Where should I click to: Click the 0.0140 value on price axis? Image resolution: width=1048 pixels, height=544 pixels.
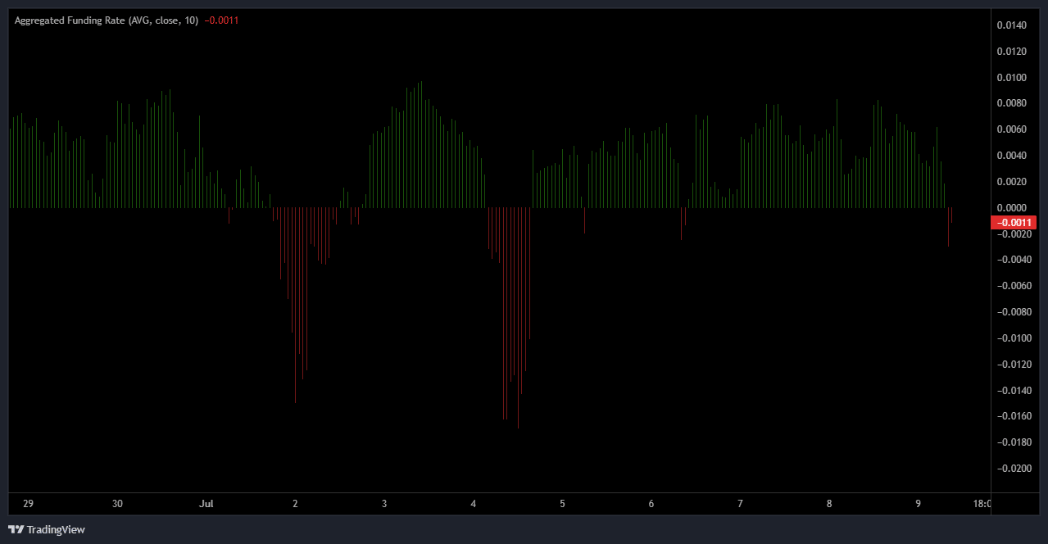[1011, 25]
